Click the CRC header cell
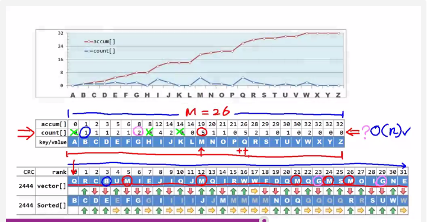 [29, 172]
